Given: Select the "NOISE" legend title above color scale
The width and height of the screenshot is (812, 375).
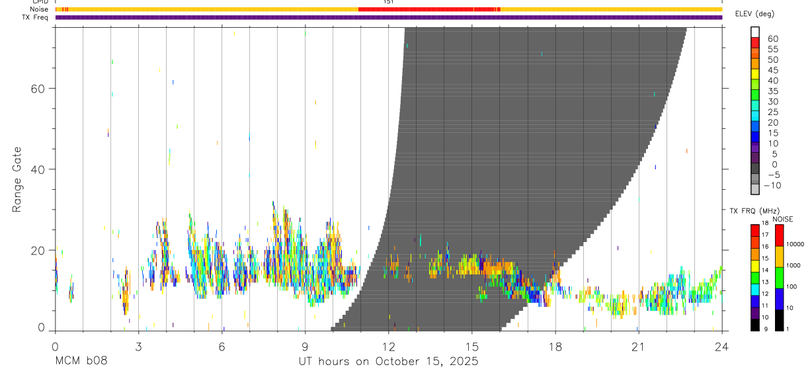Looking at the screenshot, I should pos(783,220).
